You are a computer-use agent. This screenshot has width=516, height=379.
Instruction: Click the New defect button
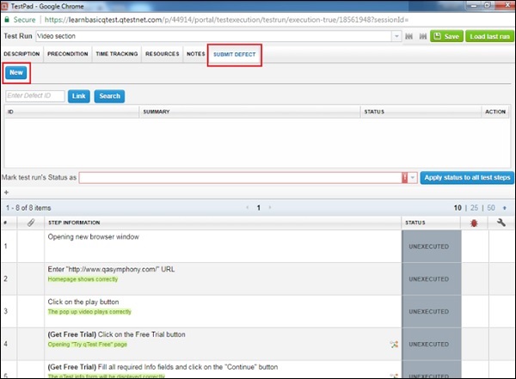(15, 74)
